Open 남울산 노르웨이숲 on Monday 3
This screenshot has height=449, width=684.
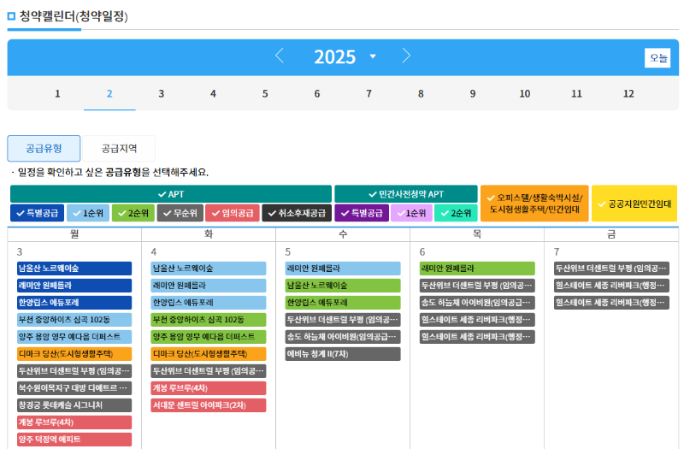tap(74, 269)
